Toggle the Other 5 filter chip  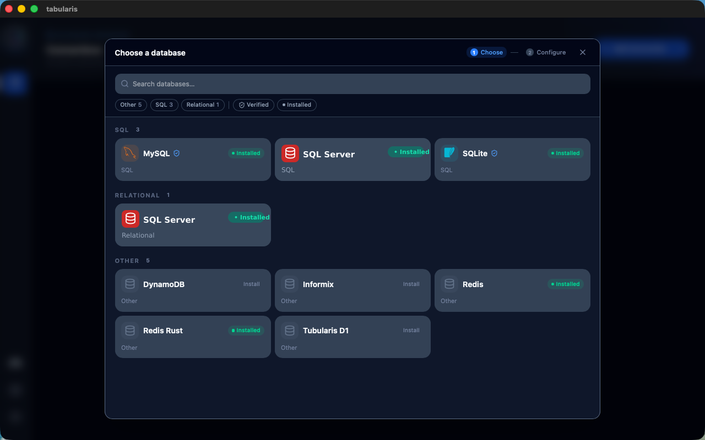[131, 105]
